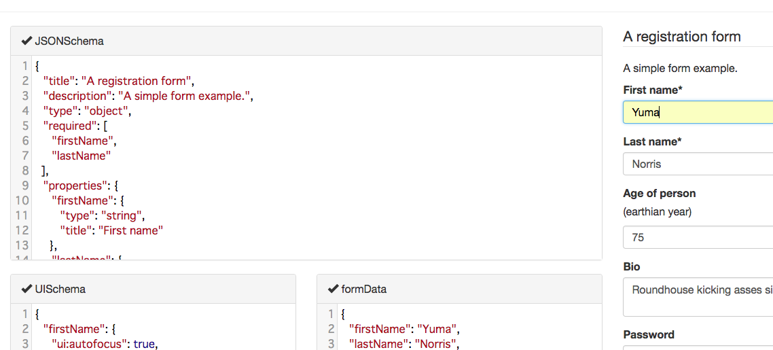This screenshot has height=350, width=773.
Task: Click the "required": [ line
Action: pos(75,126)
